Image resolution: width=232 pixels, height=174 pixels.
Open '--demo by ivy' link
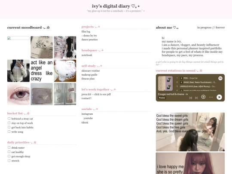pyautogui.click(x=89, y=36)
